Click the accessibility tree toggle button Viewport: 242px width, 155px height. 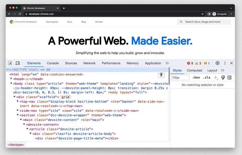161,75
